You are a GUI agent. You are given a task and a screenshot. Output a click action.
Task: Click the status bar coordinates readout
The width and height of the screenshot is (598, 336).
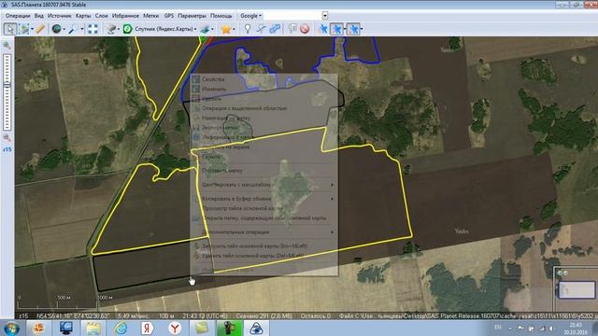(73, 315)
